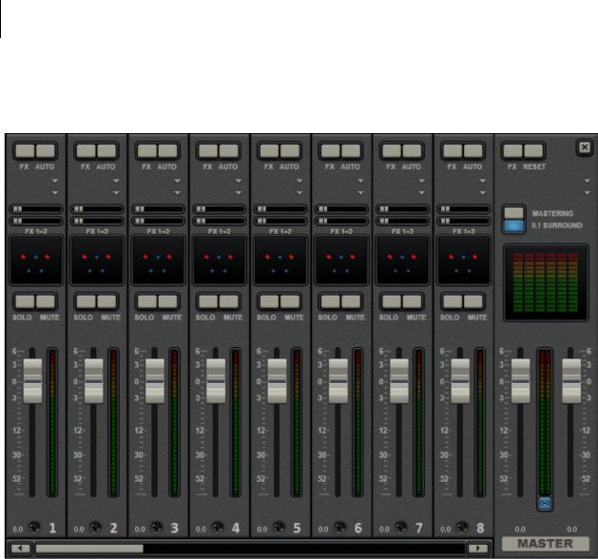Open master lower effect slot dropdown
598x559 pixels.
588,193
